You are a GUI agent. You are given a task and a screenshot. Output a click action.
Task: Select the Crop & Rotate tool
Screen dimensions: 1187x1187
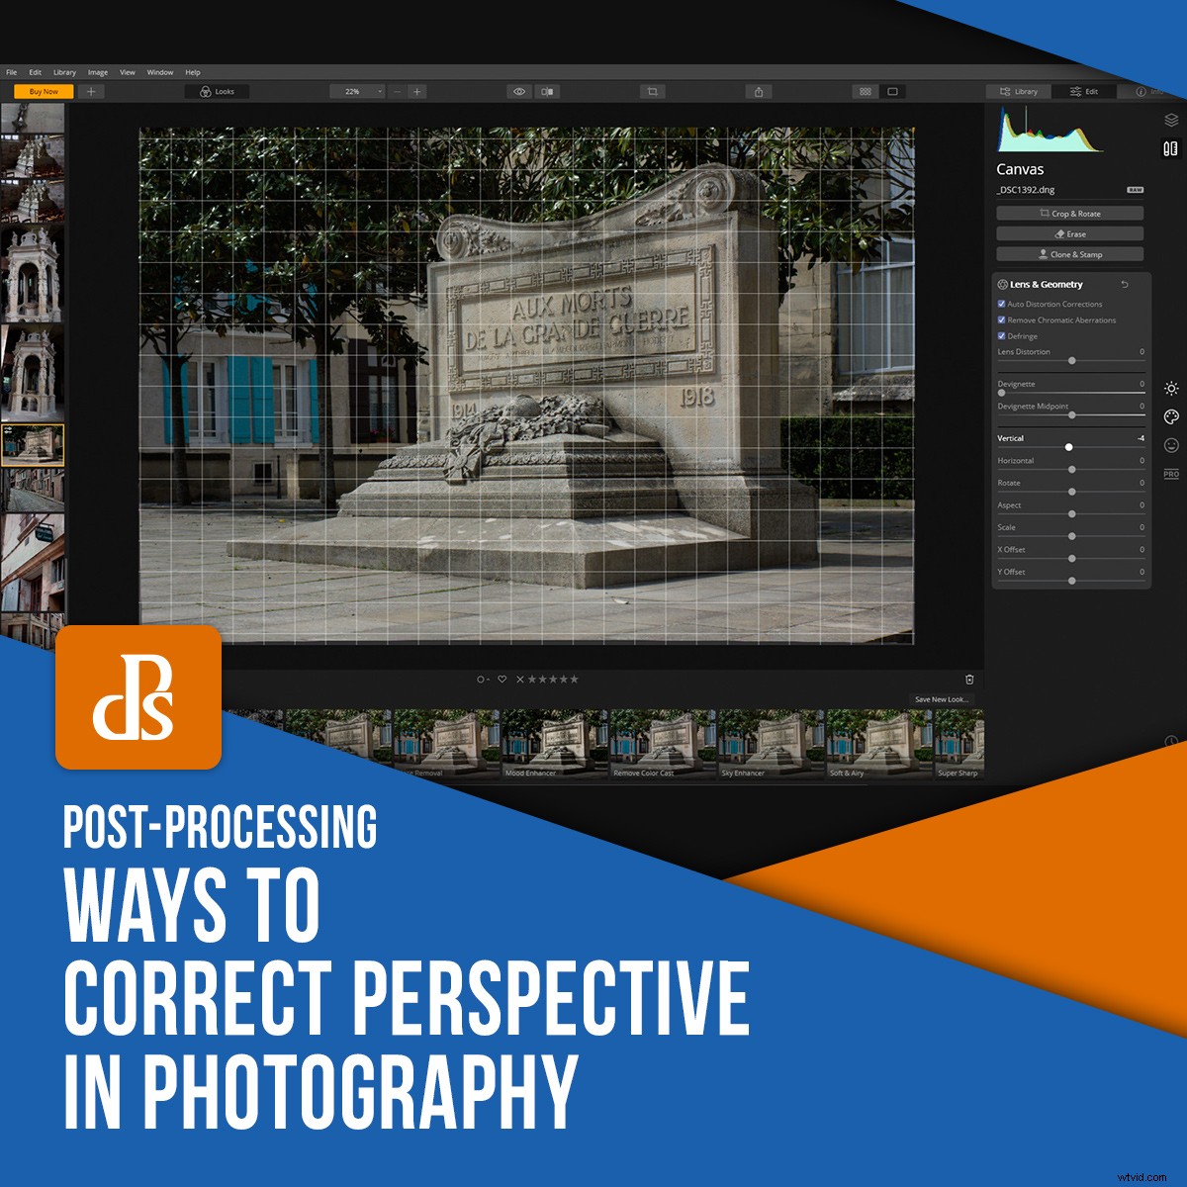[x=1069, y=213]
